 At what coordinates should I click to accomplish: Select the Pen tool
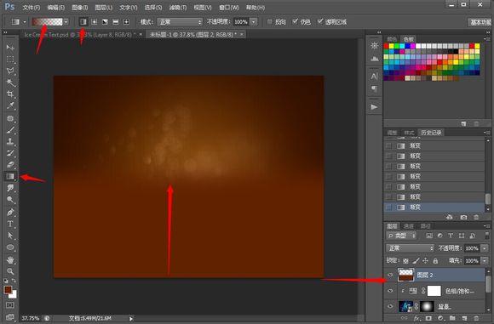coord(10,213)
